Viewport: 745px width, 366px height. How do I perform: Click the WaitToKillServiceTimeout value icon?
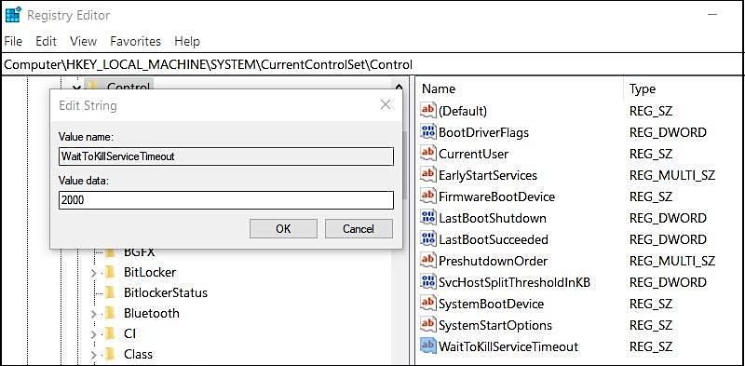pos(428,346)
